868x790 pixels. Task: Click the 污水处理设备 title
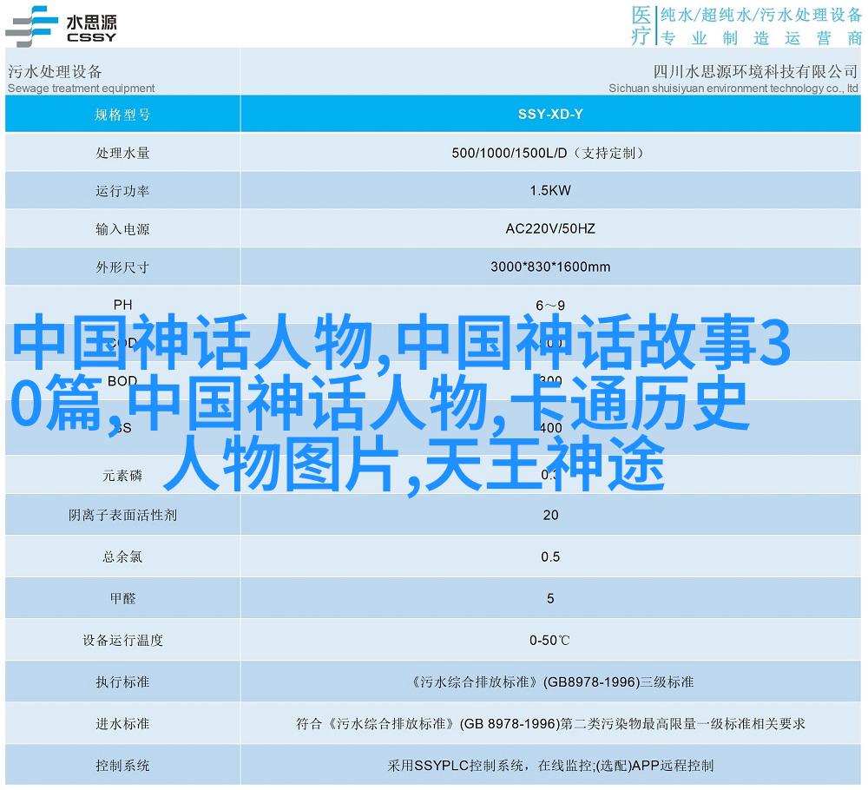point(55,71)
